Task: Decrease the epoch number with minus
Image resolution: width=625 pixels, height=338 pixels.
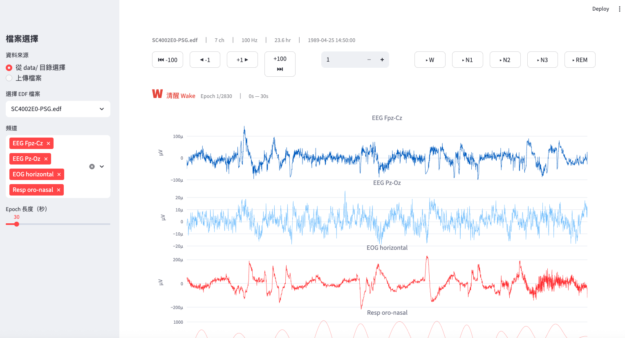Action: click(369, 60)
